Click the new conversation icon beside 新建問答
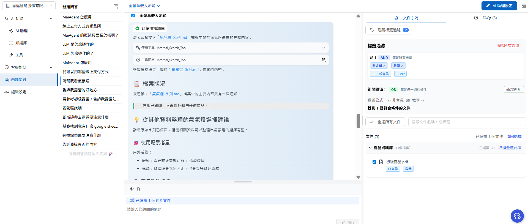Image resolution: width=528 pixels, height=224 pixels. (x=116, y=7)
